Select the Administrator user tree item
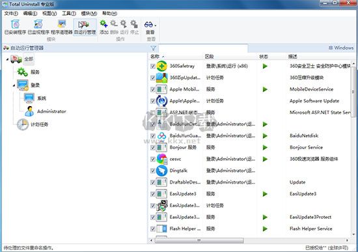This screenshot has height=252, width=358. pyautogui.click(x=46, y=111)
